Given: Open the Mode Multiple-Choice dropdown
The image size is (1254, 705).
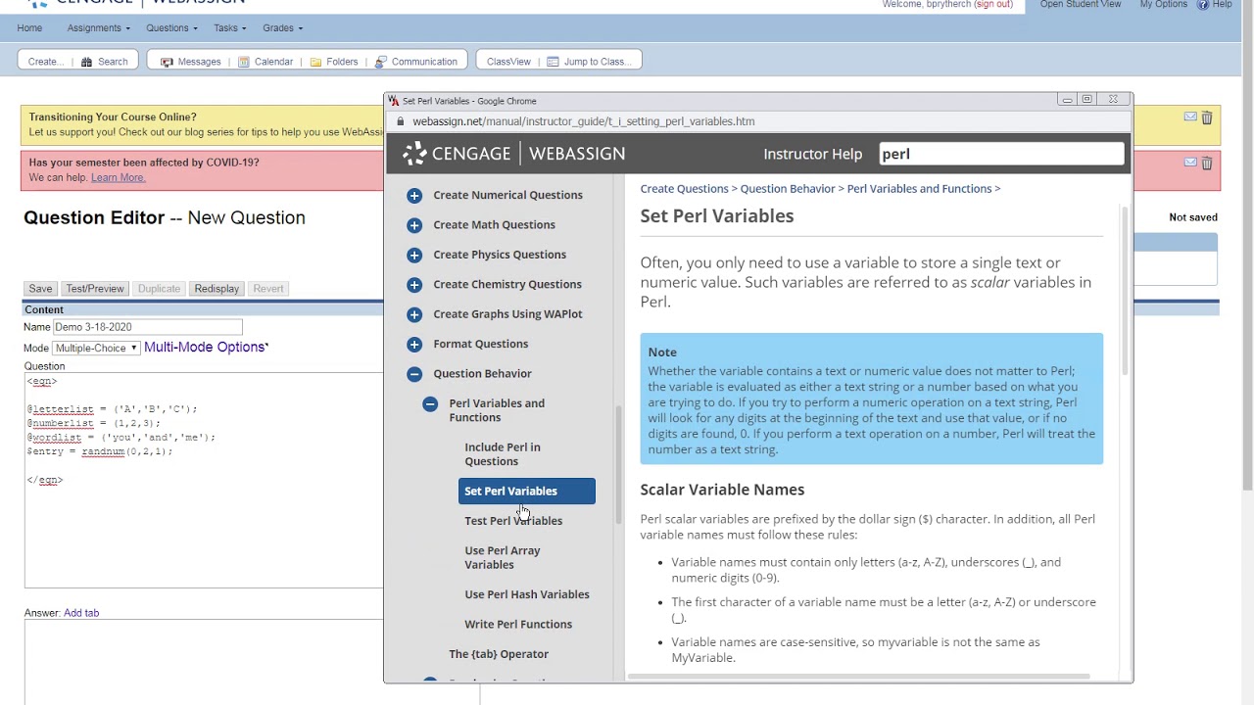Looking at the screenshot, I should click(96, 348).
